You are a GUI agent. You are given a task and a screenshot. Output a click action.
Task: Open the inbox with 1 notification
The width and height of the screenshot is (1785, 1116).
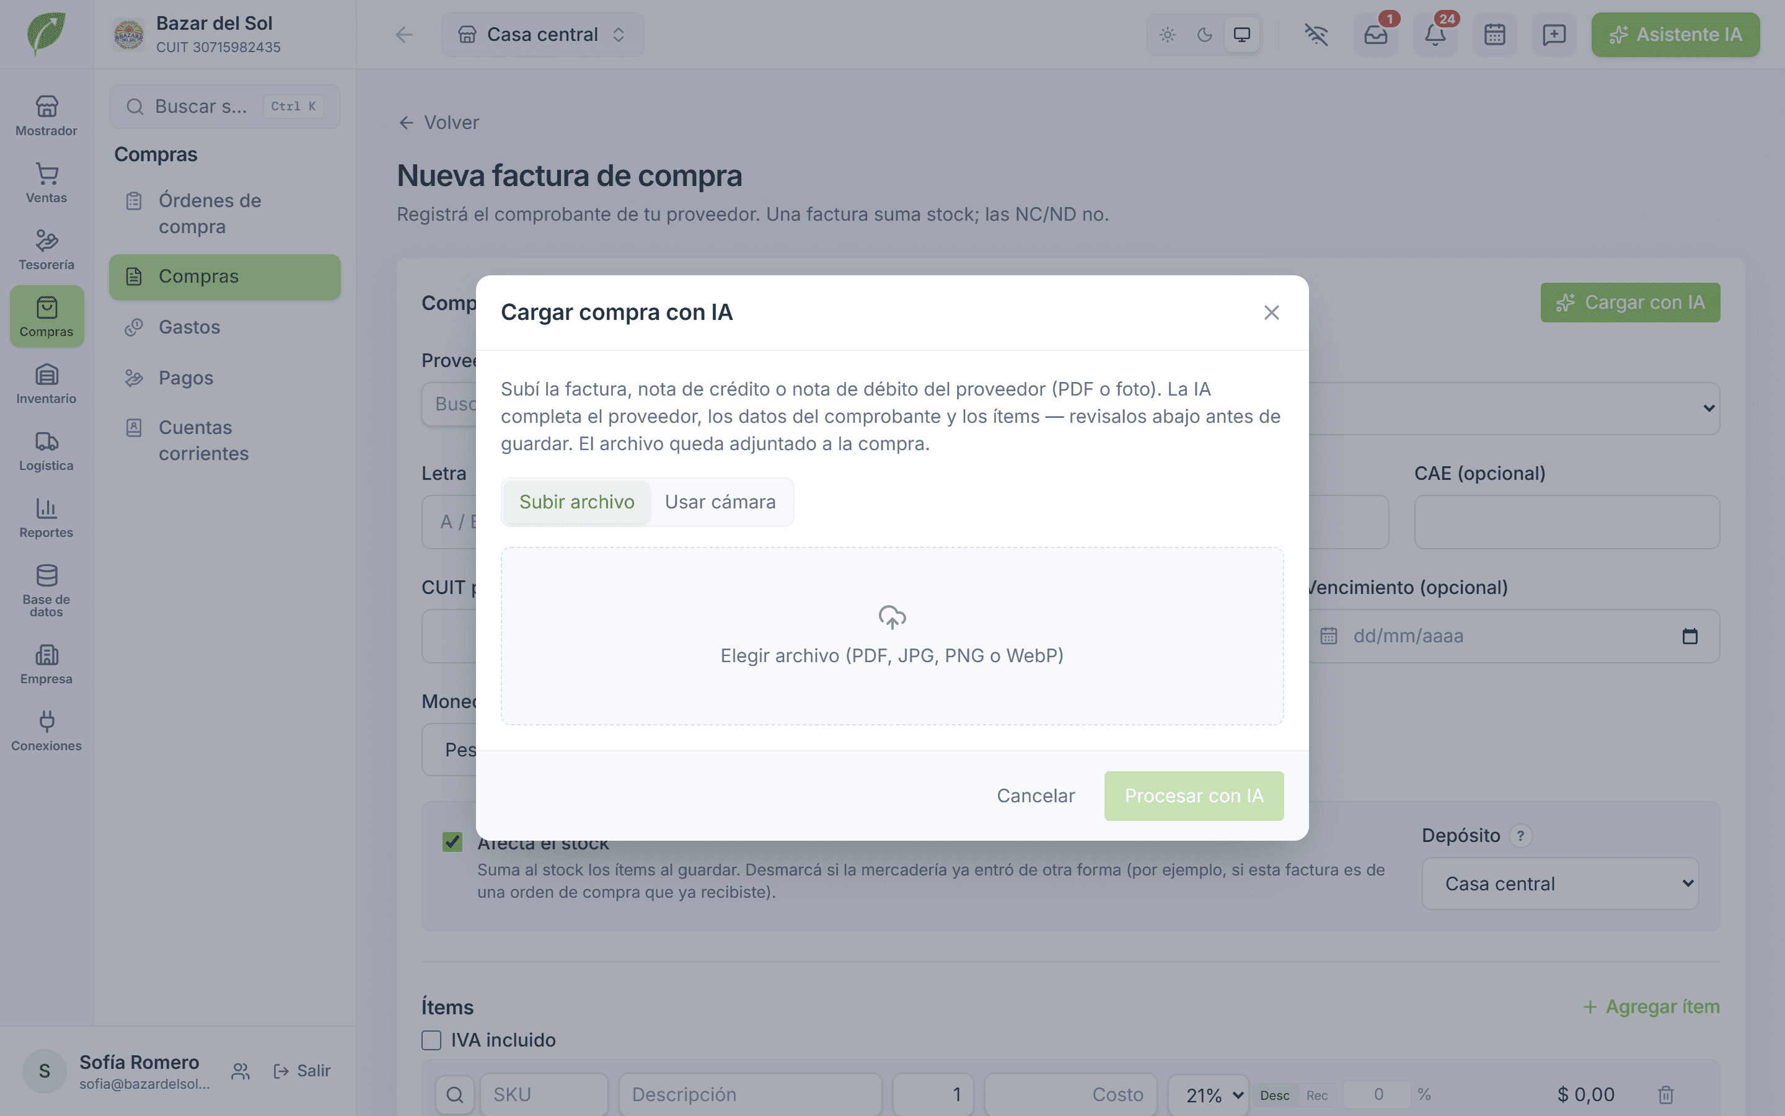click(x=1376, y=35)
